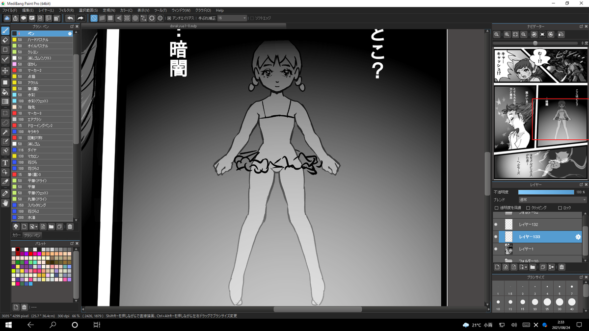Open Windows taskbar search
589x331 pixels.
53,325
